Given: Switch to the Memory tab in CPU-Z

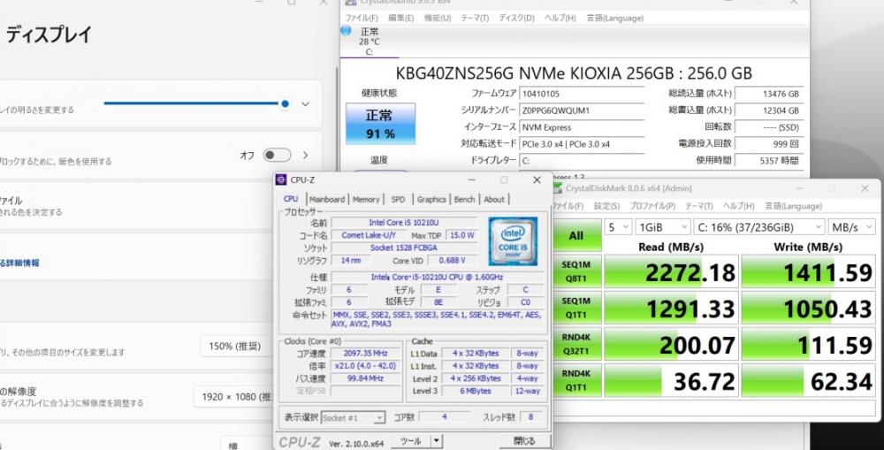Looking at the screenshot, I should pyautogui.click(x=366, y=199).
